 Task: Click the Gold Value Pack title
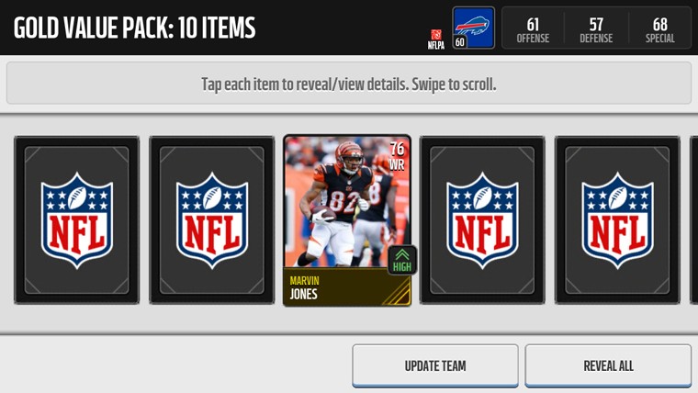pos(134,28)
